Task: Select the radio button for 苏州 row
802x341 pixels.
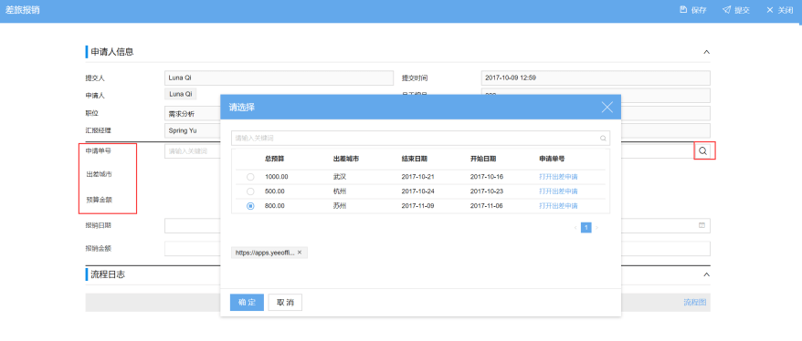Action: coord(250,206)
